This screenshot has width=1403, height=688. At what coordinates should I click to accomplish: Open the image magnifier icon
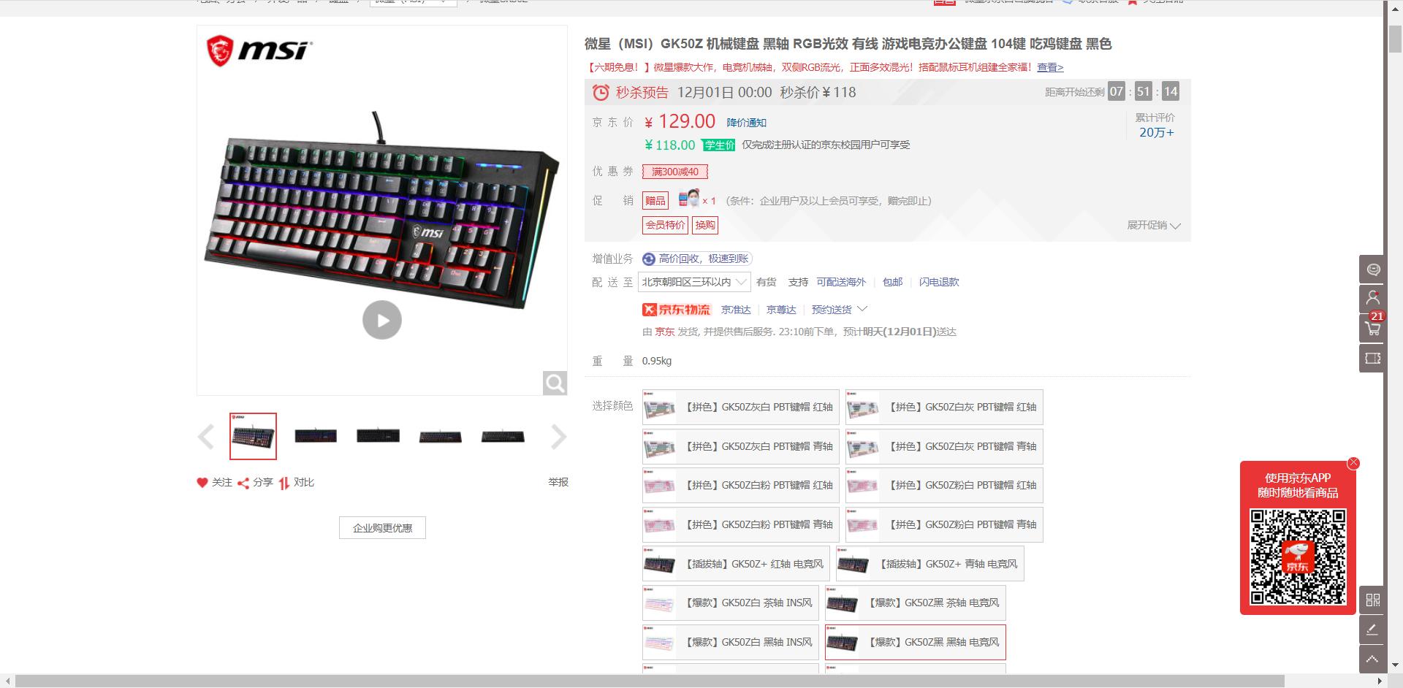(555, 383)
